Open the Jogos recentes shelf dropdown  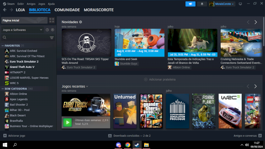[x=87, y=86]
